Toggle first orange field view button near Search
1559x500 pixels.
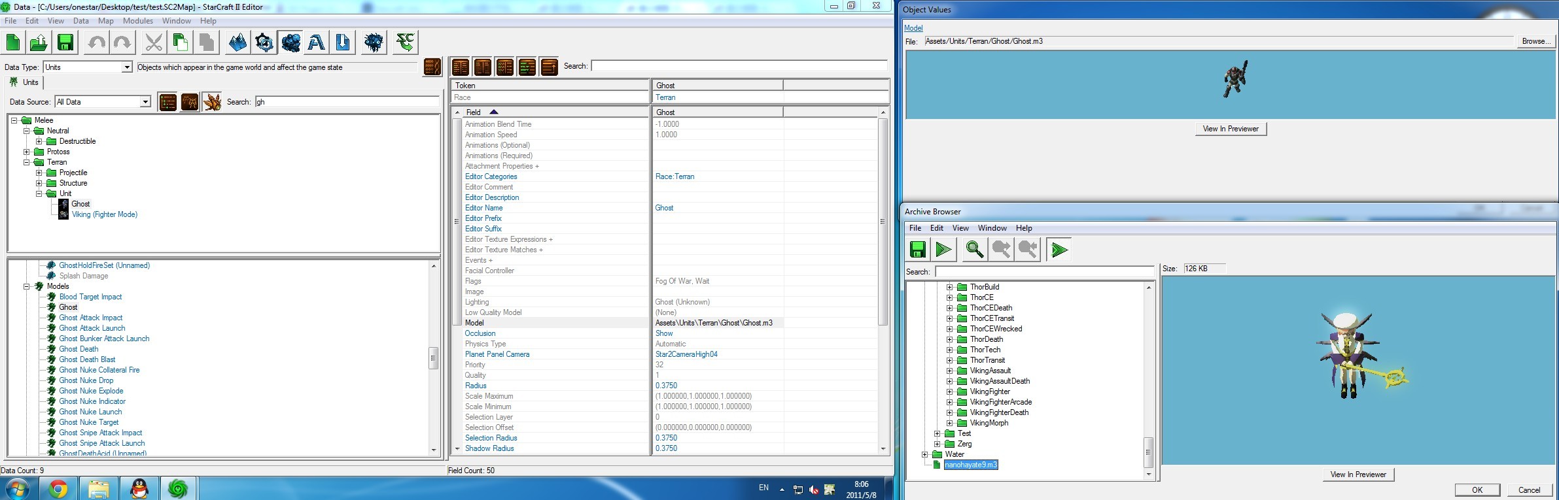pos(461,67)
